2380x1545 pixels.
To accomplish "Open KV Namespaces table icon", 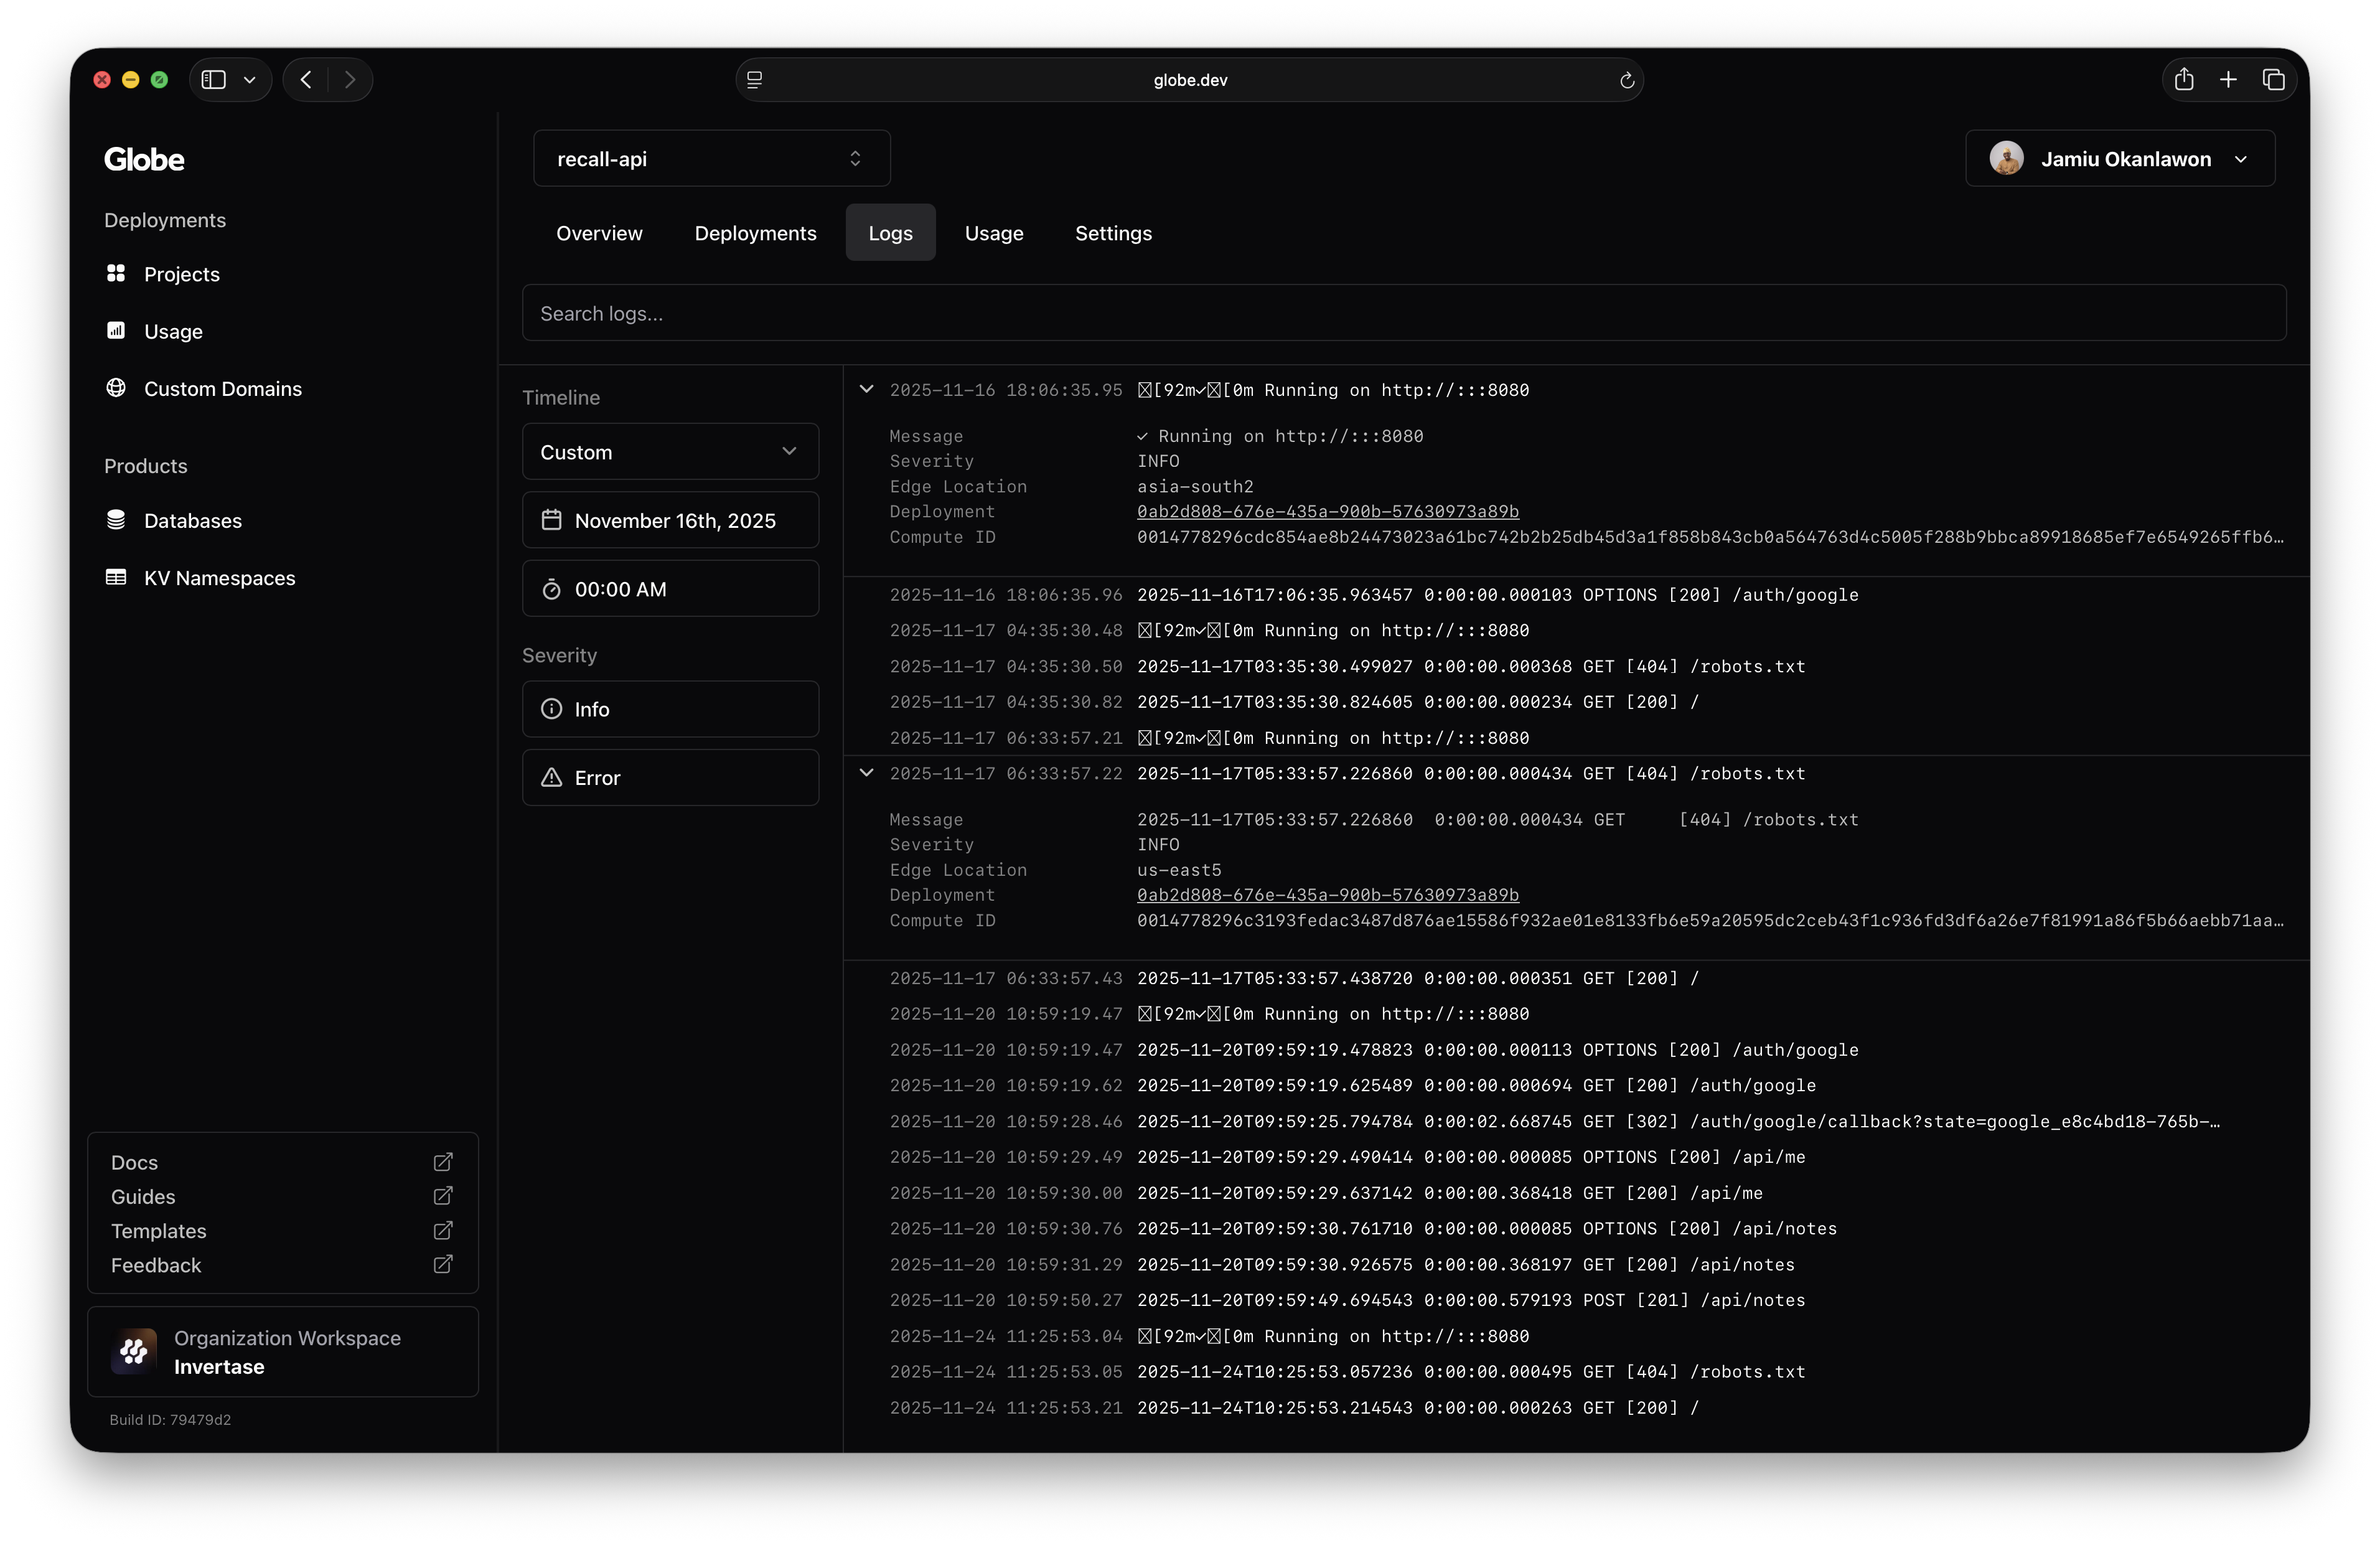I will (116, 577).
